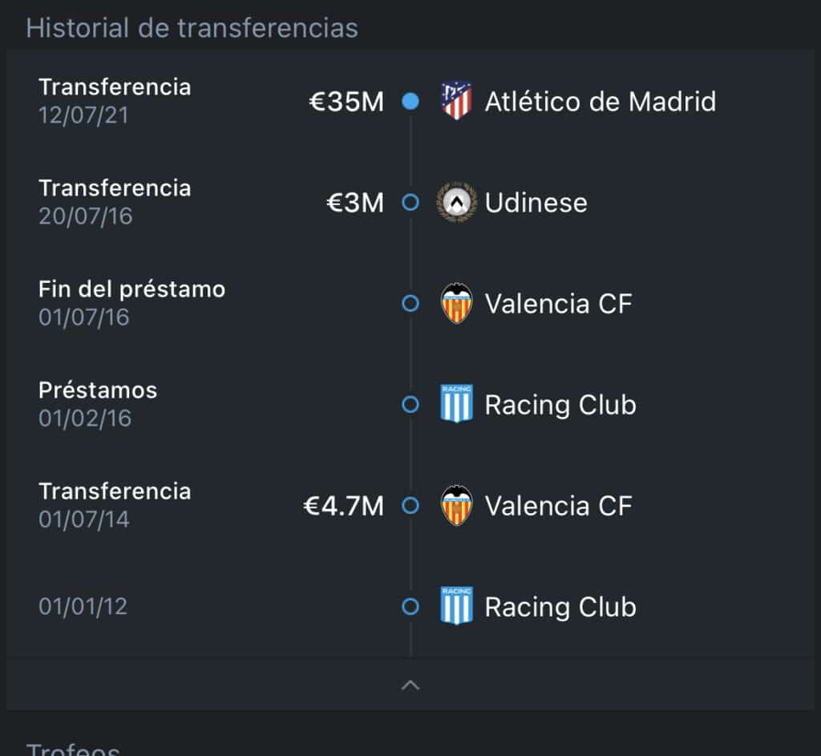Click the timeline marker beside the 01/01/12 entry
This screenshot has width=821, height=756.
pyautogui.click(x=410, y=606)
